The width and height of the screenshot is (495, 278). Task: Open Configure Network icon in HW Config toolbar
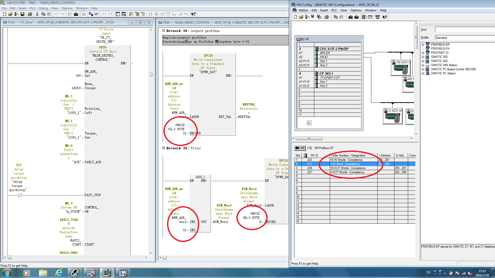point(377,17)
